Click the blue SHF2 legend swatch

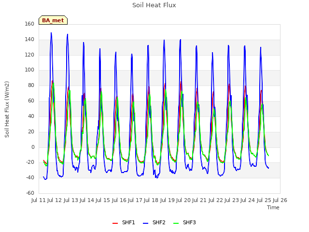[145, 223]
